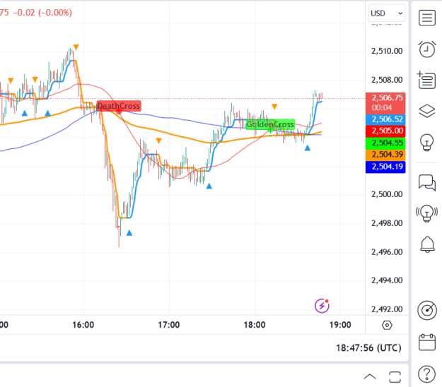
Task: Open the Object tree layers icon
Action: pos(426,111)
